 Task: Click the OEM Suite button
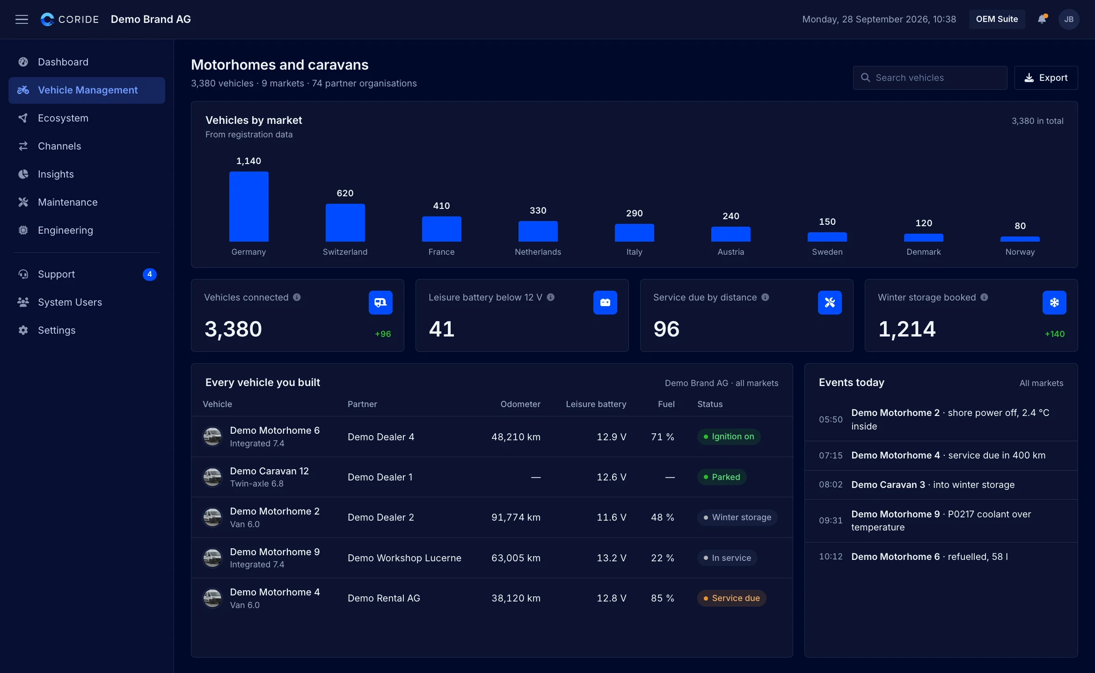point(997,19)
